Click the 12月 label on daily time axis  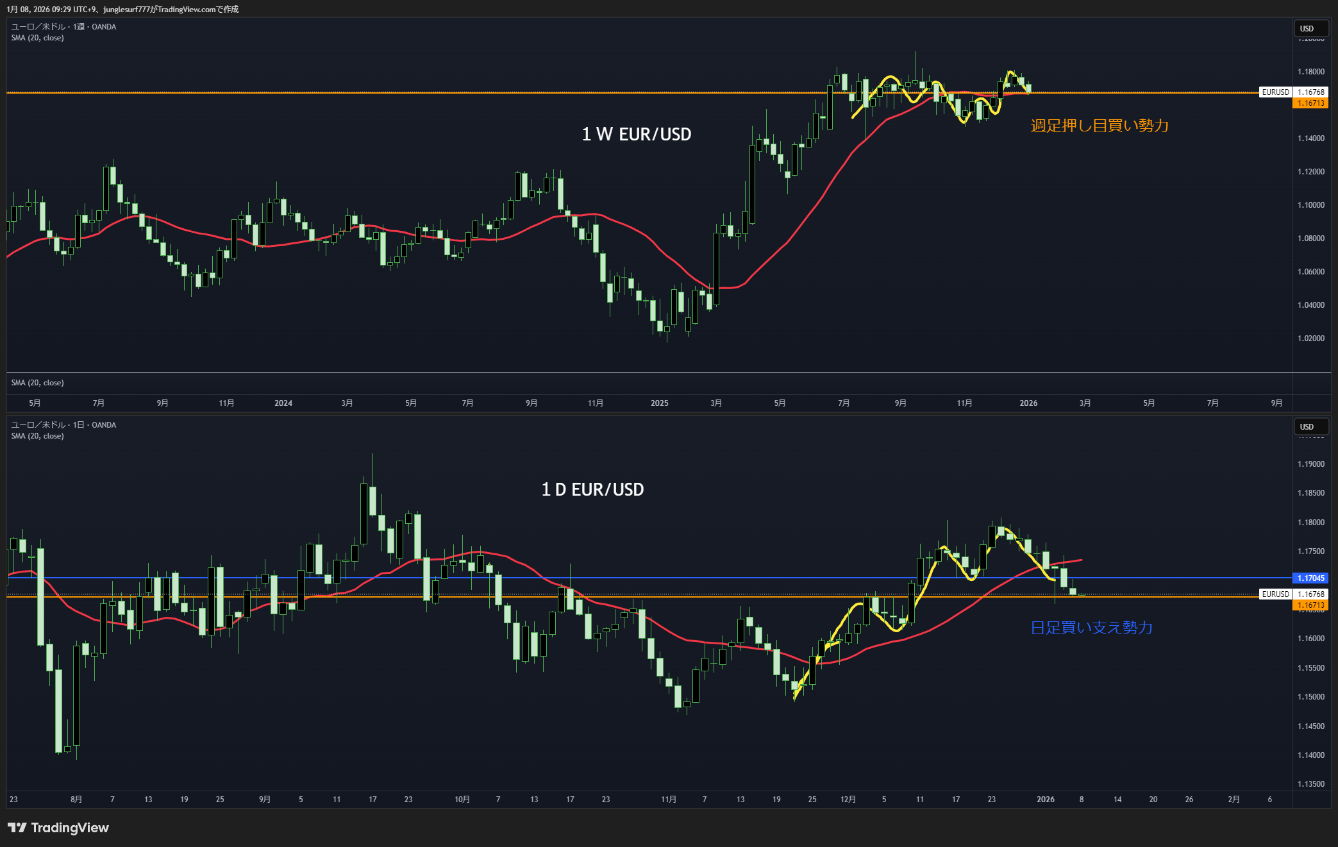pyautogui.click(x=848, y=800)
